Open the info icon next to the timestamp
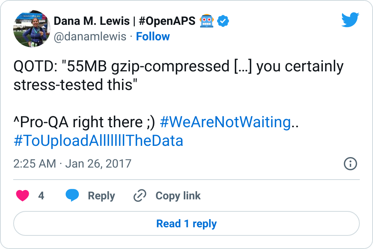Viewport: 373px width, 249px height. pyautogui.click(x=350, y=164)
